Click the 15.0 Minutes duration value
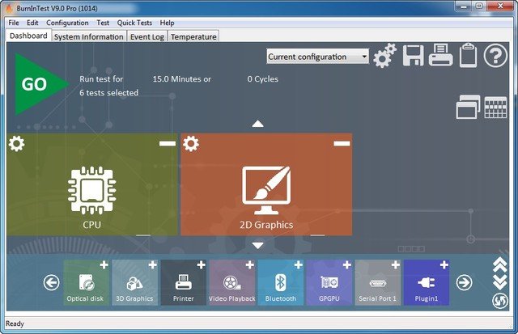This screenshot has height=334, width=518. [x=181, y=79]
